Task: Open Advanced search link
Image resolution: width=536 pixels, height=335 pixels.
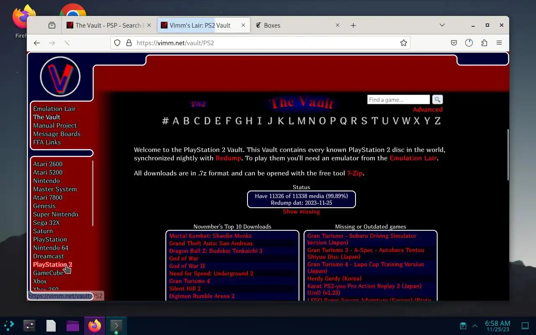Action: tap(428, 109)
